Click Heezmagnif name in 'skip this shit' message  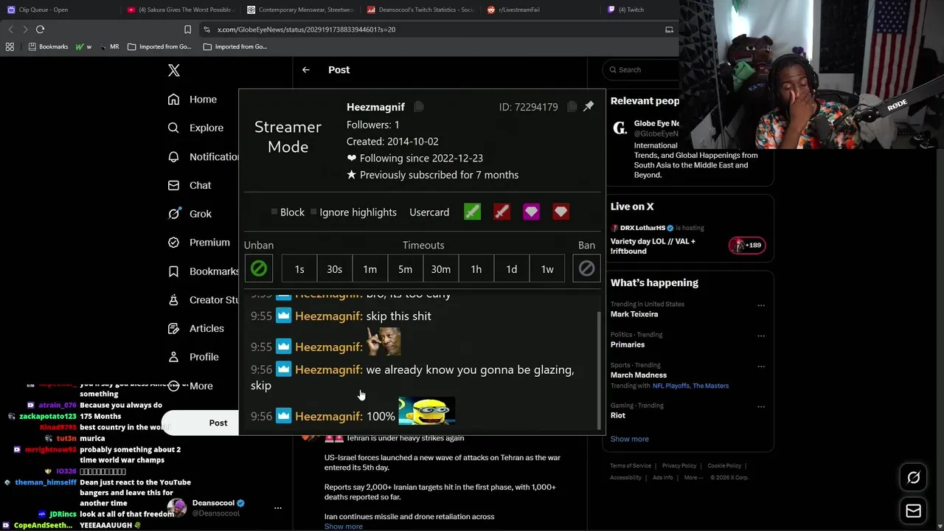[329, 316]
